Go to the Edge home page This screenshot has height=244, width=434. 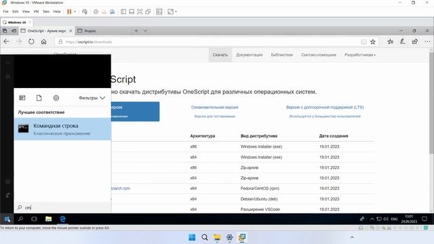(x=43, y=42)
